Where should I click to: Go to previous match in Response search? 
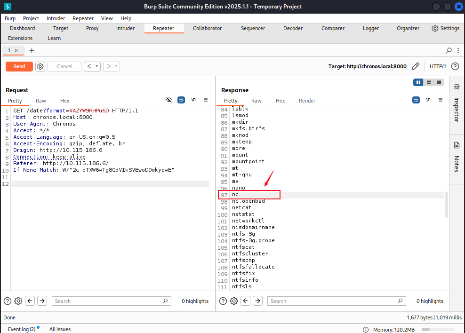(246, 301)
